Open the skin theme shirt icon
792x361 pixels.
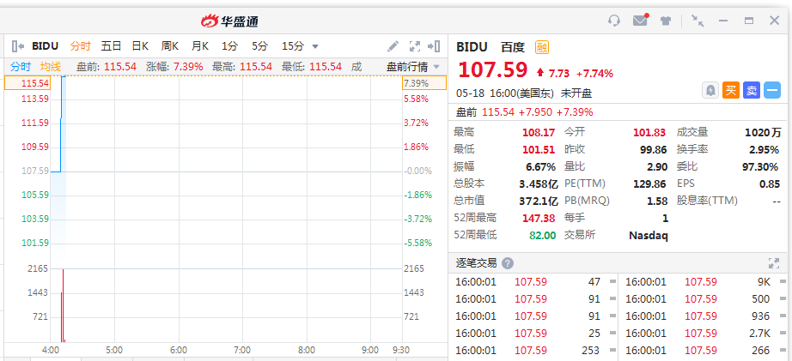pyautogui.click(x=666, y=21)
